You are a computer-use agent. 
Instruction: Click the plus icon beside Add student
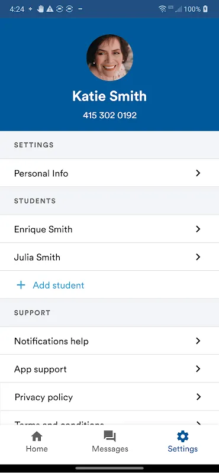point(21,285)
